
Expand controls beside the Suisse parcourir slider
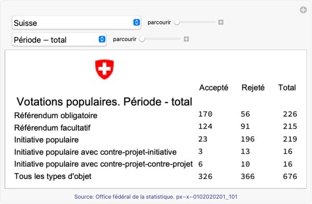220,22
